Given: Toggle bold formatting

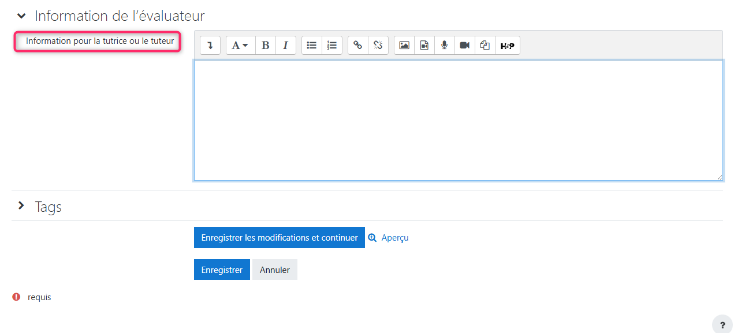Looking at the screenshot, I should (x=266, y=46).
